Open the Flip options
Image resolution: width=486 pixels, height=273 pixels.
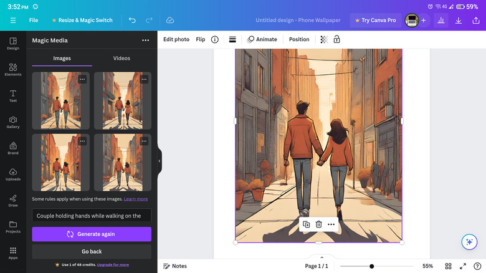(201, 39)
